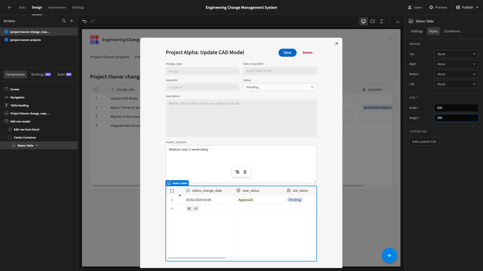
Task: Undo the last change
Action: pyautogui.click(x=84, y=21)
